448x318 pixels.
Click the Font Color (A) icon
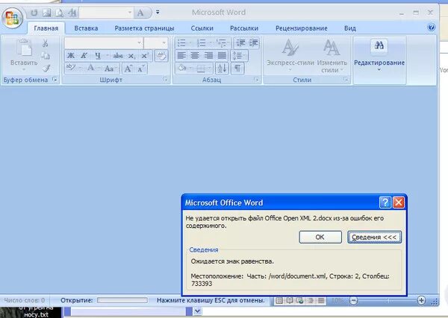coord(90,68)
